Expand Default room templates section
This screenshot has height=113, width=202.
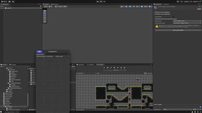click(162, 12)
